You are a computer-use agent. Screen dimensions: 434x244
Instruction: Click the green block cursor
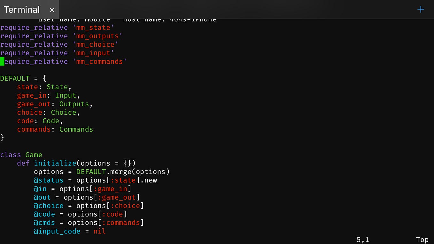pyautogui.click(x=2, y=61)
